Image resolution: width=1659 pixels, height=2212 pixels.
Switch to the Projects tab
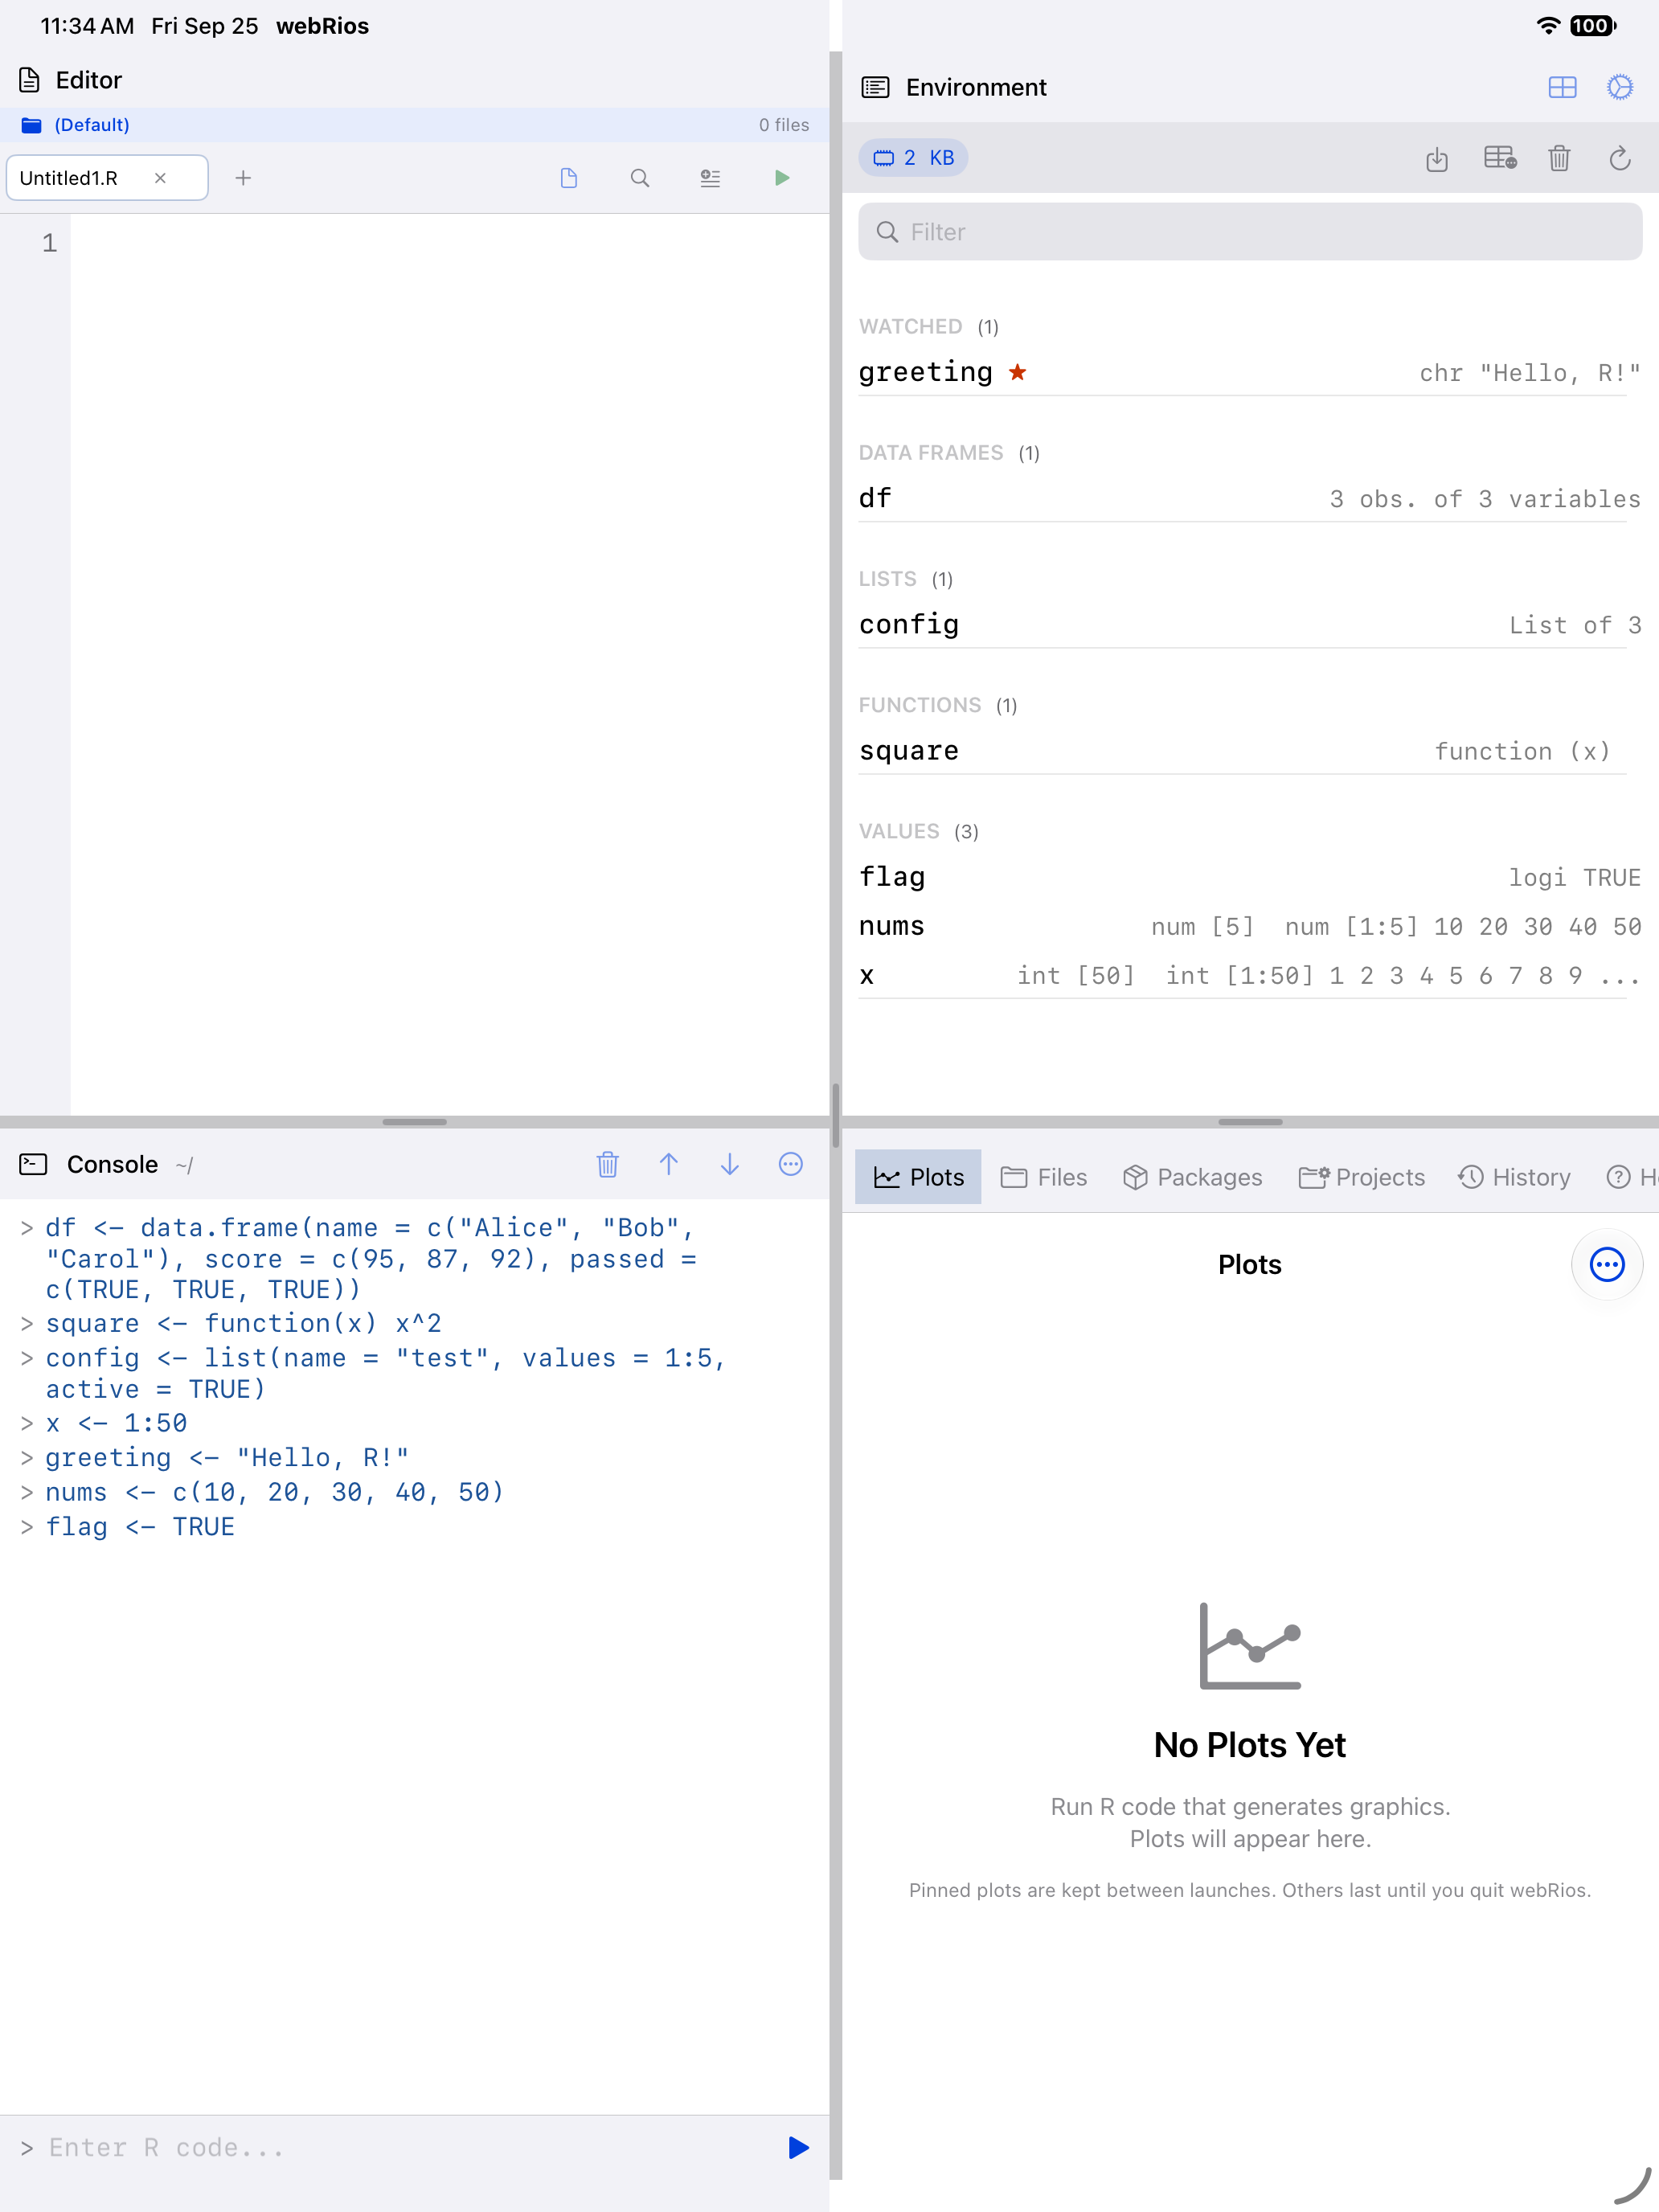1361,1177
